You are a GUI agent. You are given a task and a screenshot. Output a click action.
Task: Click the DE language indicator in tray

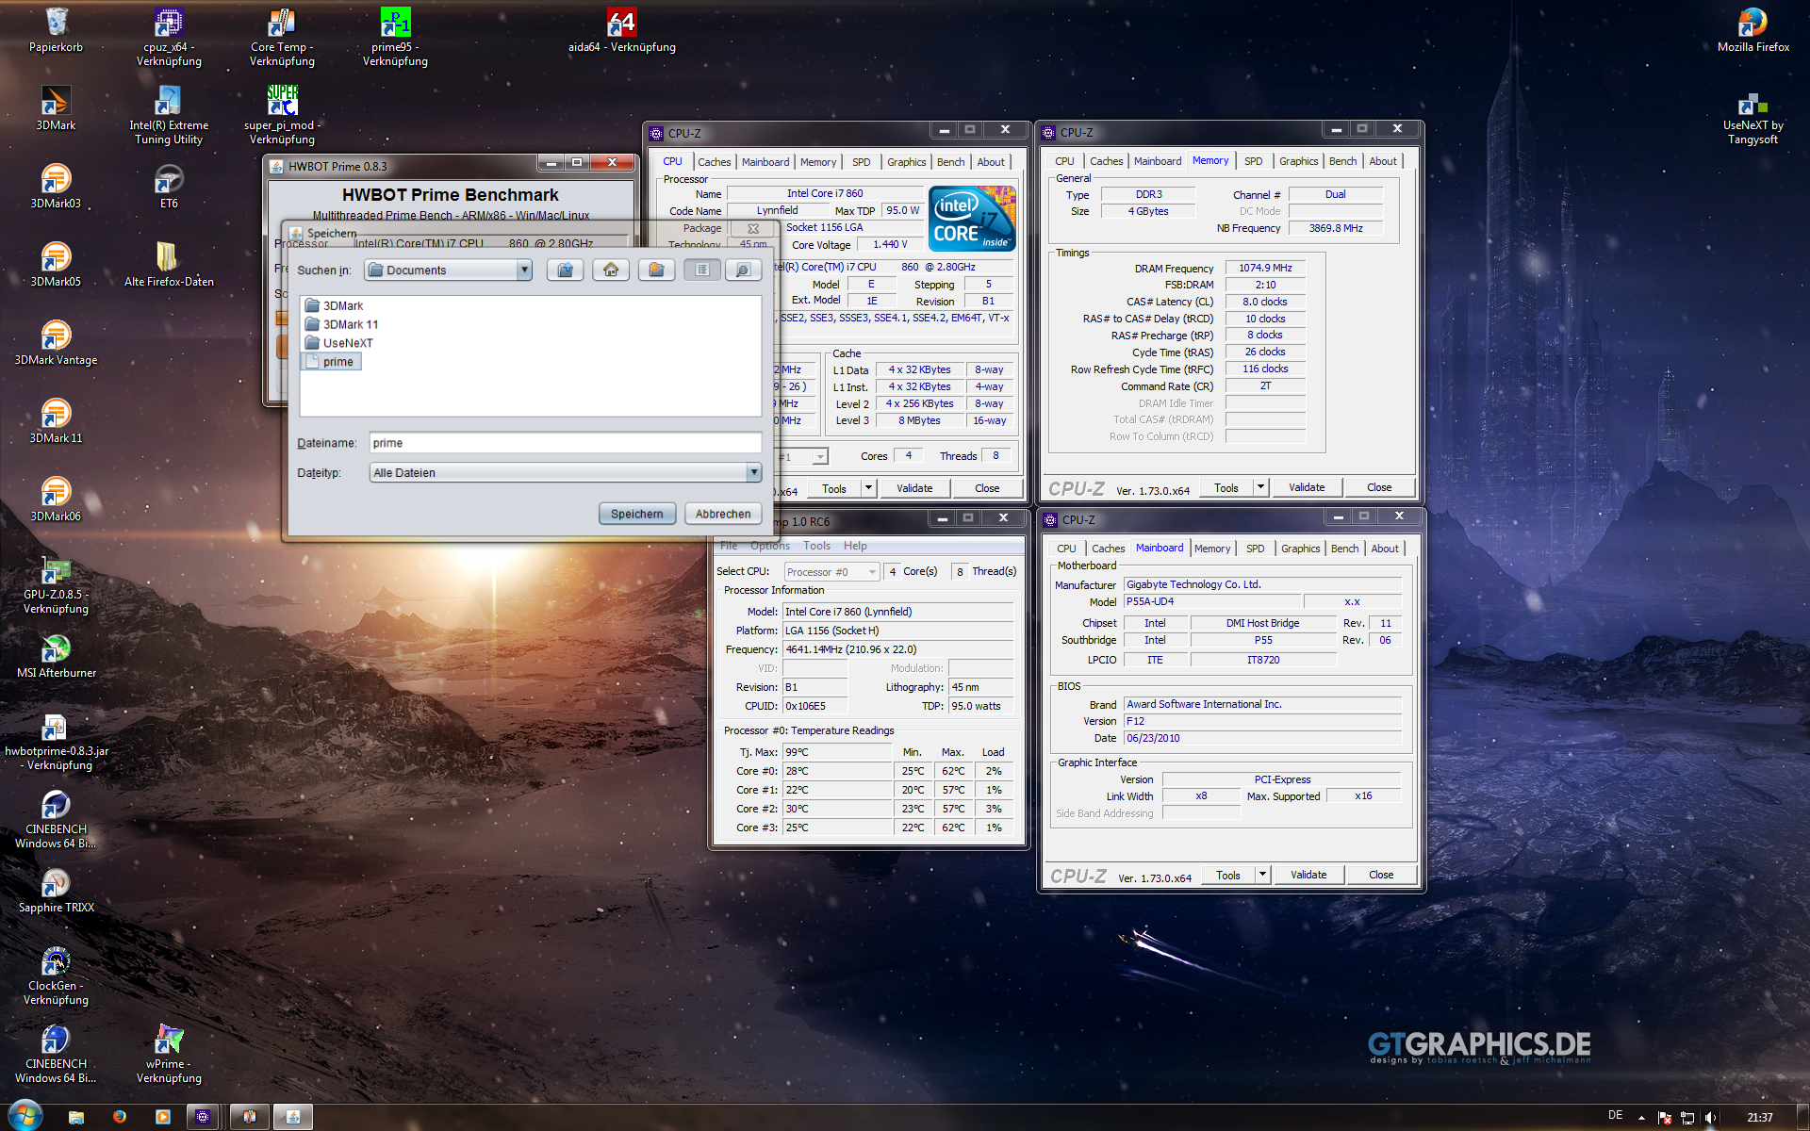pos(1615,1116)
